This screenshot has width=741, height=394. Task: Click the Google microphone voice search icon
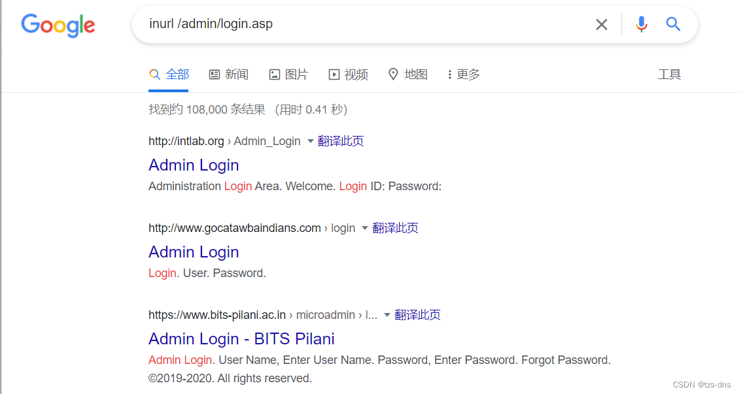[x=642, y=24]
